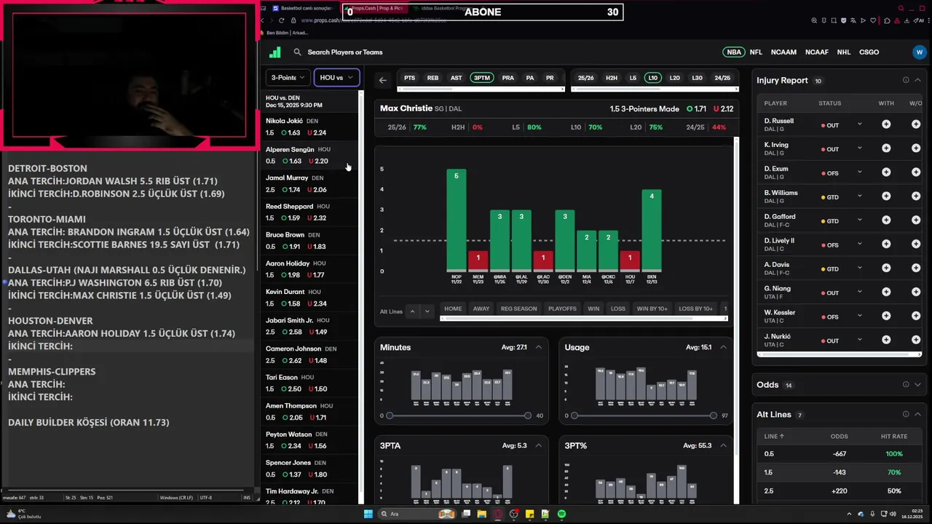932x524 pixels.
Task: Open File Explorer from taskbar
Action: pyautogui.click(x=482, y=514)
